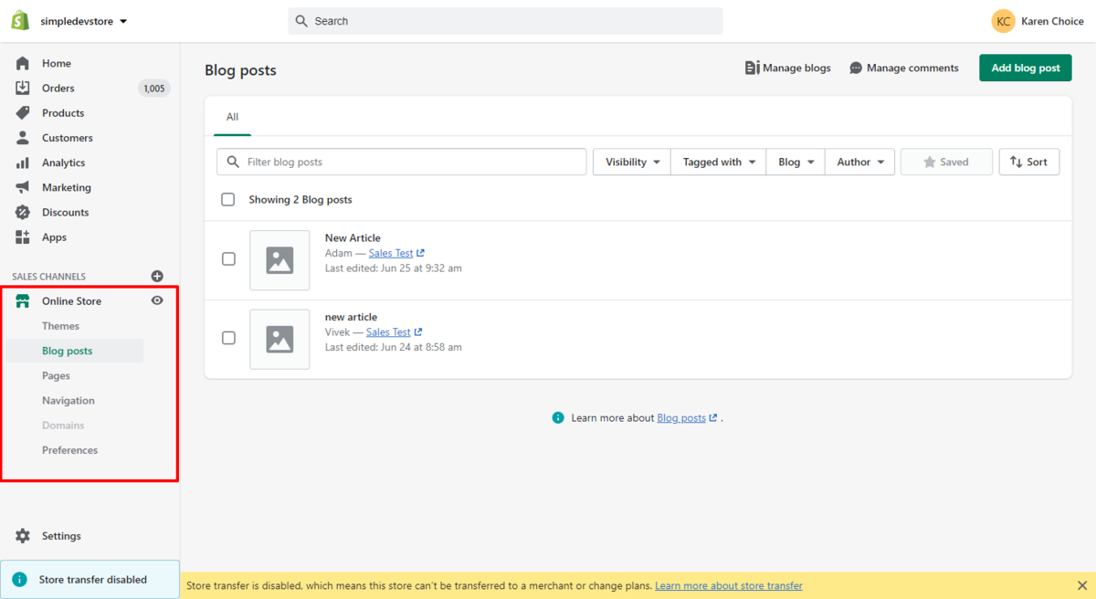Open Products via the tag icon

coord(23,113)
